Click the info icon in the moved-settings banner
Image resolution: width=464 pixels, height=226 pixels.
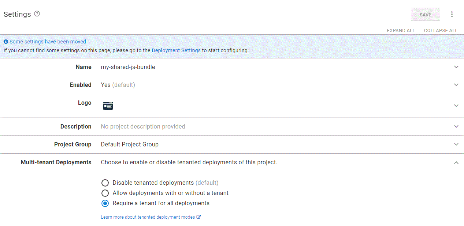(6, 42)
